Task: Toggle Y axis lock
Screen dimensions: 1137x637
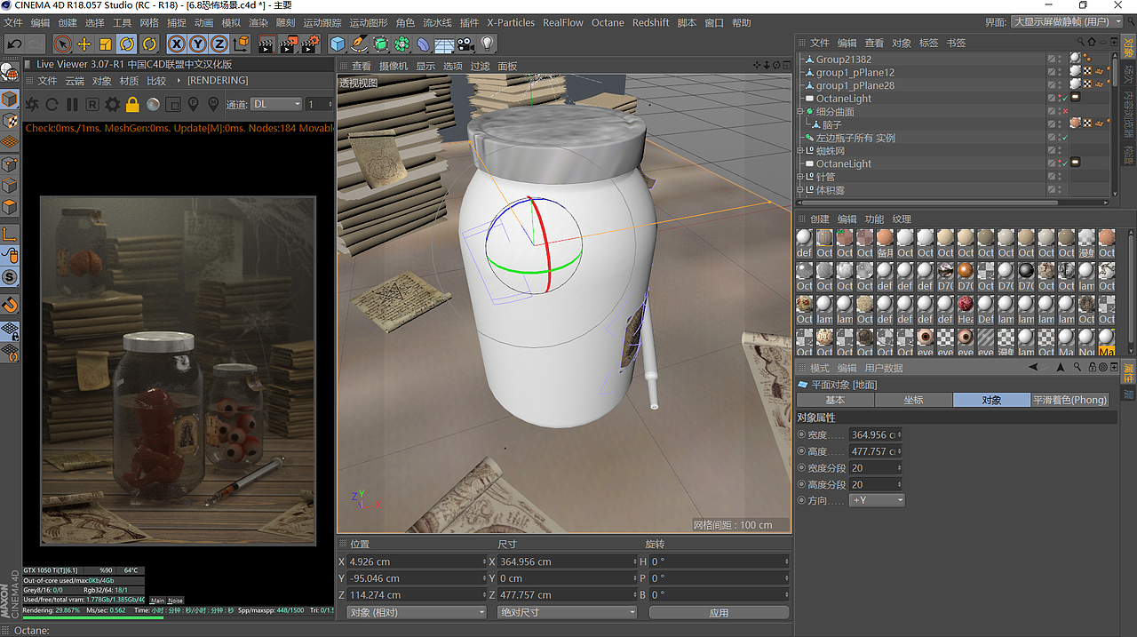Action: [198, 44]
